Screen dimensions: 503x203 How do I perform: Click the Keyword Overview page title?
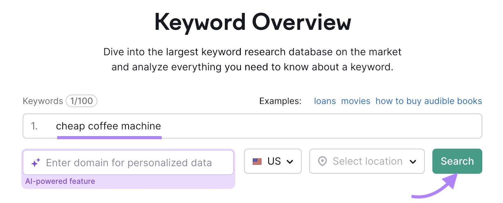(251, 21)
